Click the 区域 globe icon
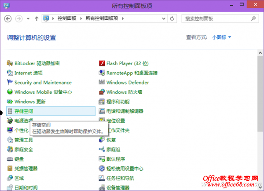264x191 pixels. point(10,178)
